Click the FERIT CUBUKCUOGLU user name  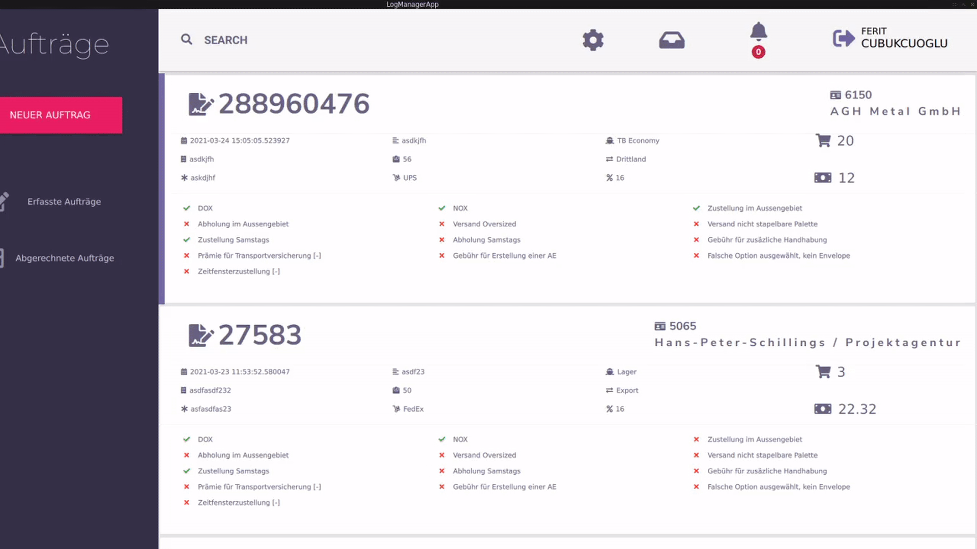click(x=904, y=38)
